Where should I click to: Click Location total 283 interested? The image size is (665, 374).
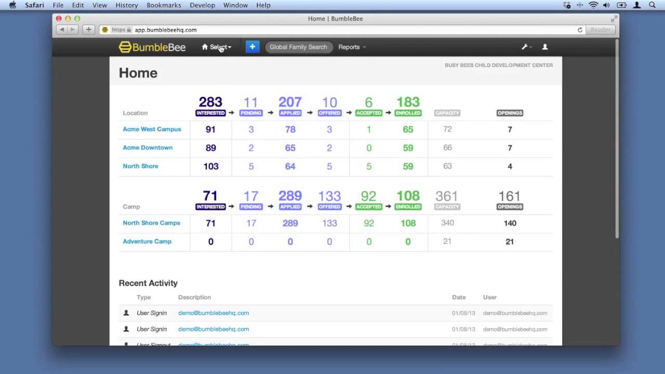tap(210, 102)
